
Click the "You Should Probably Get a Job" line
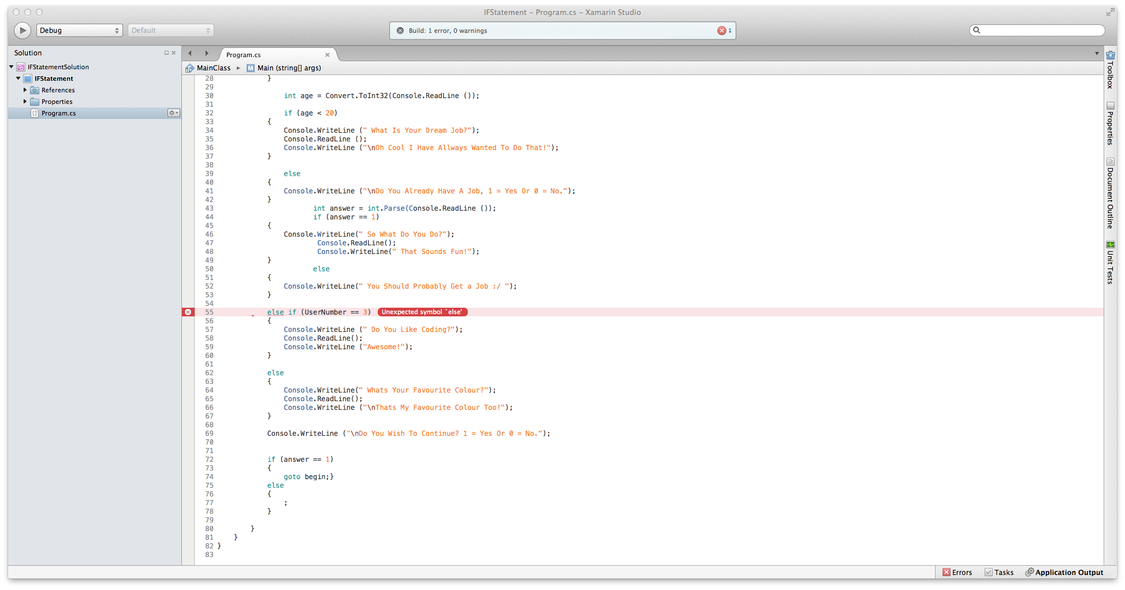coord(400,286)
